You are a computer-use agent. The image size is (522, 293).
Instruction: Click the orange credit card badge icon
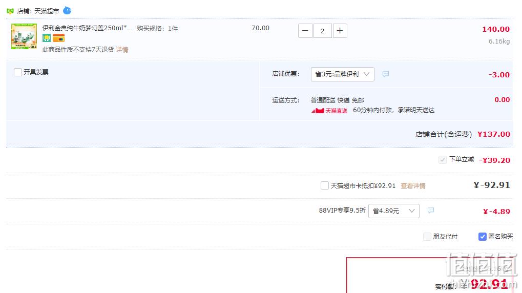pyautogui.click(x=58, y=38)
